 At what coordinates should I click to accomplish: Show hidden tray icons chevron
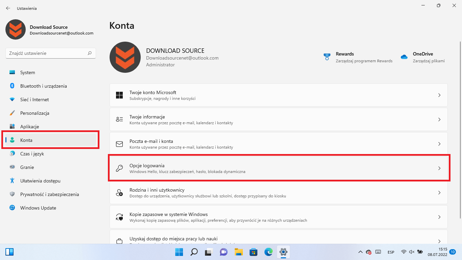click(360, 252)
